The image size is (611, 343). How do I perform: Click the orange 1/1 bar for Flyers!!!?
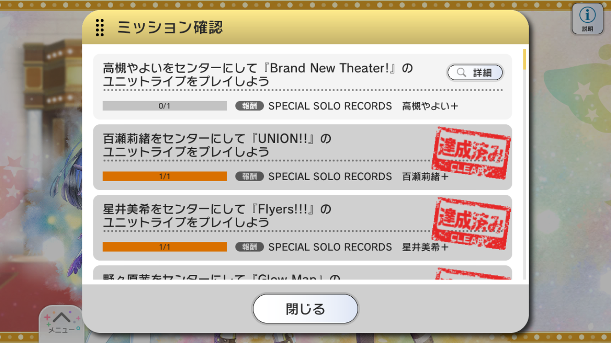(x=164, y=247)
